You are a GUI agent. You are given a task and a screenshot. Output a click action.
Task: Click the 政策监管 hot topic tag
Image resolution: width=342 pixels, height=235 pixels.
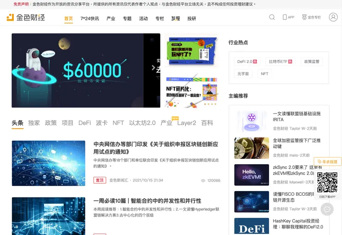(311, 62)
